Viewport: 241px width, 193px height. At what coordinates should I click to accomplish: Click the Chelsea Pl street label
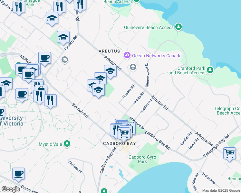coord(75,167)
